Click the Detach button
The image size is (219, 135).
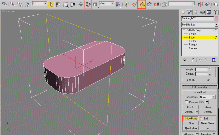click(208, 112)
